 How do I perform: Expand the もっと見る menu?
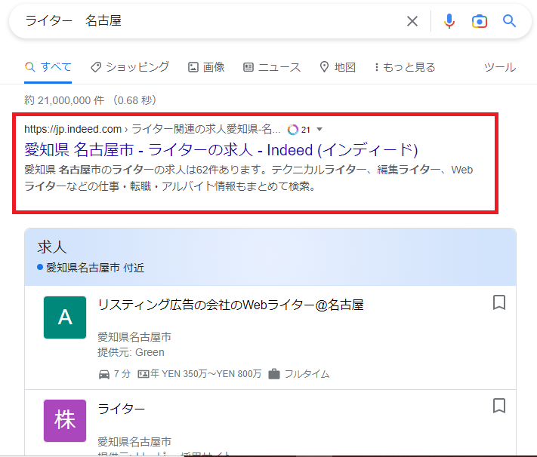(405, 67)
